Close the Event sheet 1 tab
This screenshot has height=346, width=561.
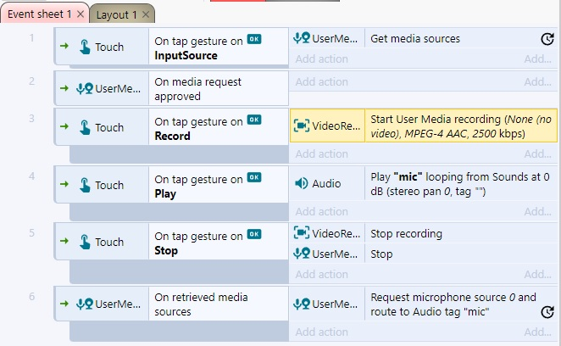click(81, 14)
